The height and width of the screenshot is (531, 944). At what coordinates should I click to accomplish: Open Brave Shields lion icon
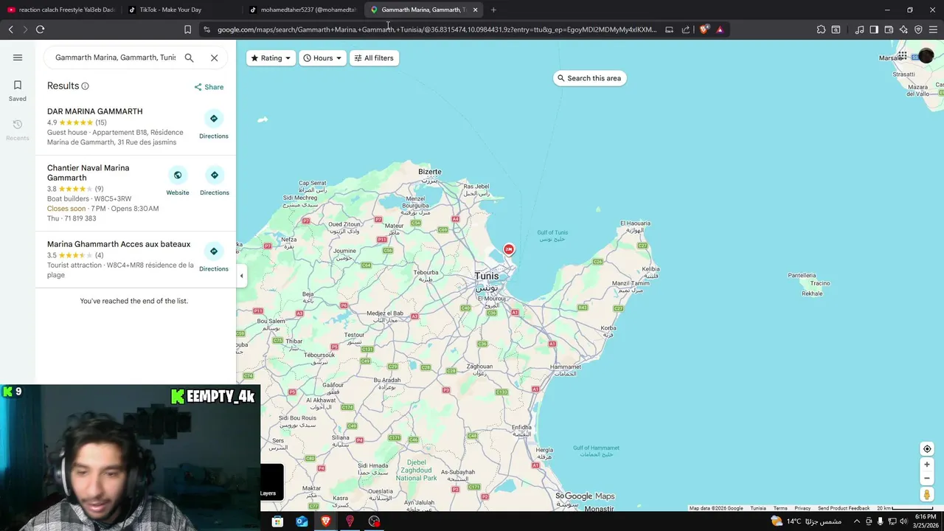pyautogui.click(x=704, y=29)
